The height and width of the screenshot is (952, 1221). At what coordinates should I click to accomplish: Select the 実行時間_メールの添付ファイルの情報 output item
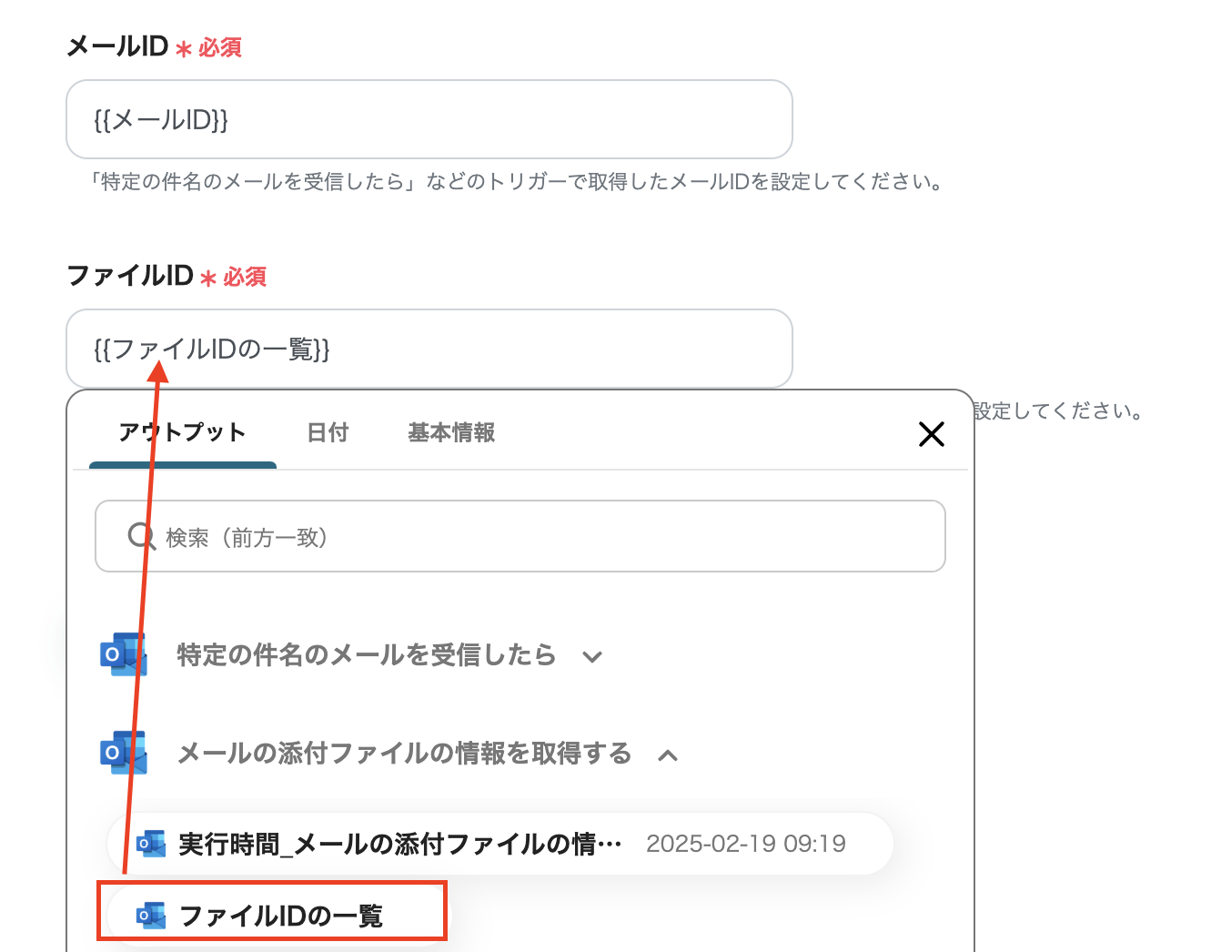(x=400, y=844)
